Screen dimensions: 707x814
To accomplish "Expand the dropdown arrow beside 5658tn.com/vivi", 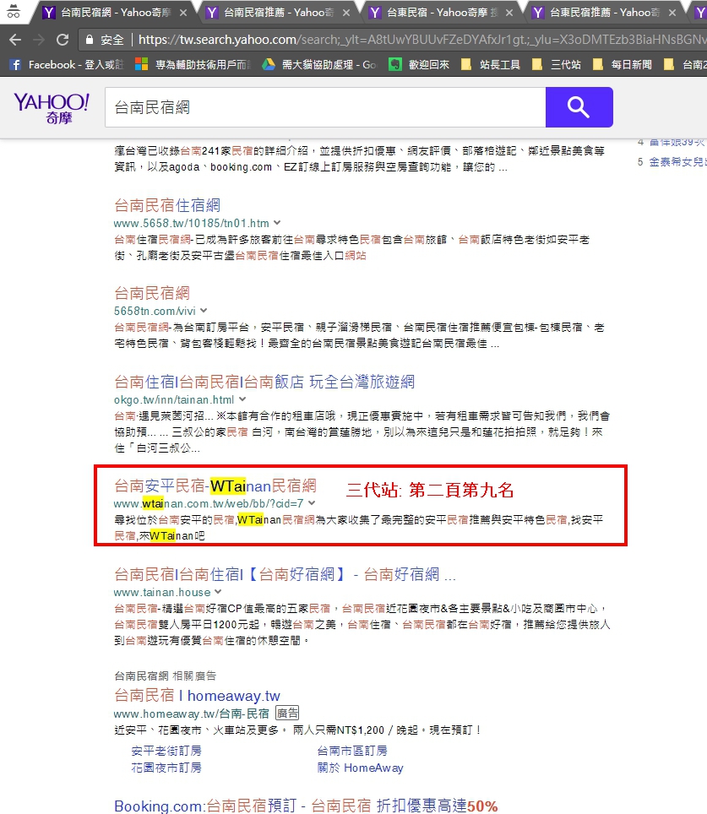I will point(204,311).
